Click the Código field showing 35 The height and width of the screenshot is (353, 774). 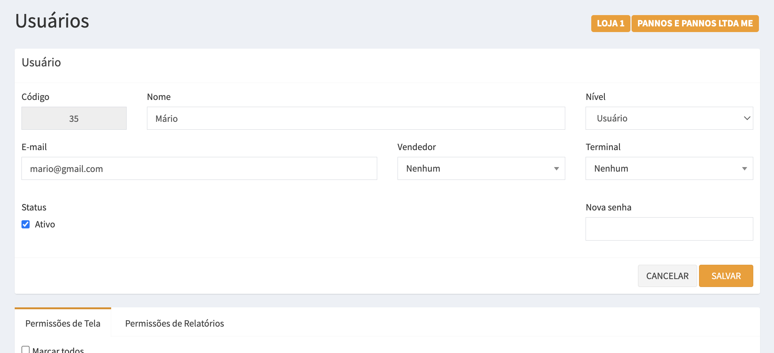point(74,118)
